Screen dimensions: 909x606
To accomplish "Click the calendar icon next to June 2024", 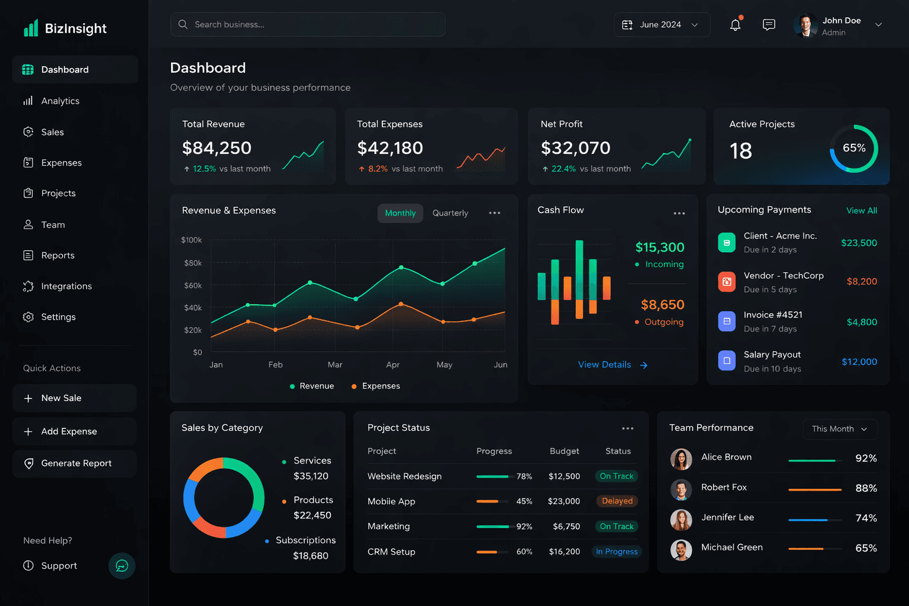I will click(x=627, y=24).
